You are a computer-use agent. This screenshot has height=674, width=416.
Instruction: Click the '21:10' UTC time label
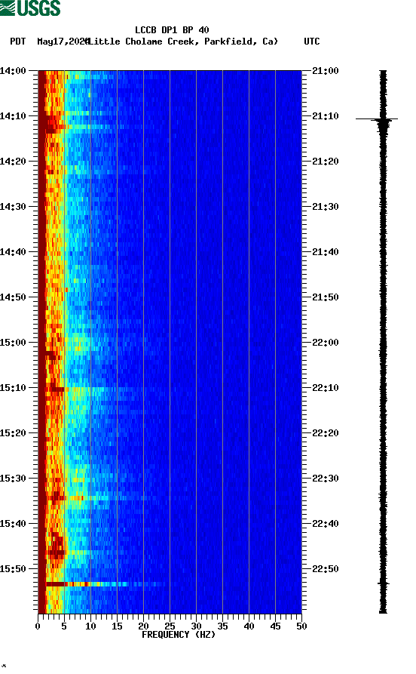[326, 116]
